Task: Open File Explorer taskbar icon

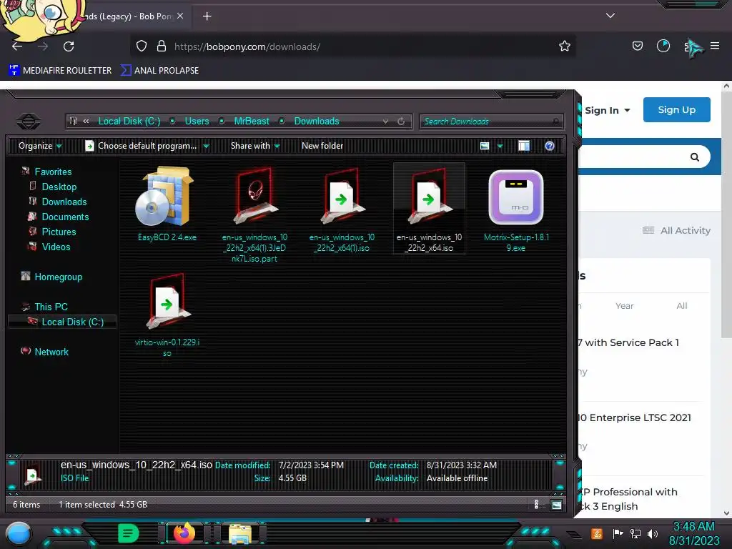Action: (240, 533)
